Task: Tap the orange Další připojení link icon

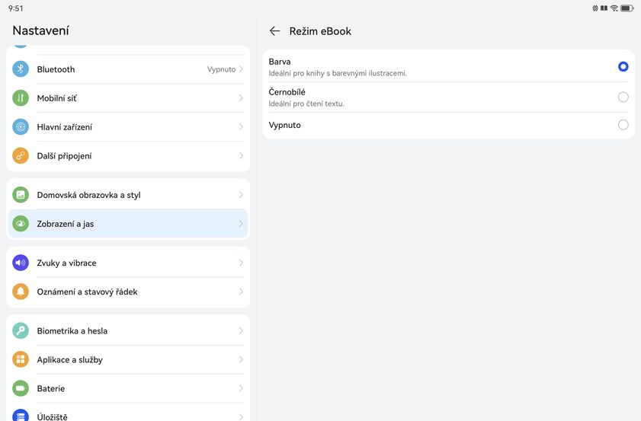Action: click(21, 156)
